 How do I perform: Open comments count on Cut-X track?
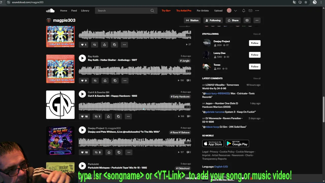pos(189,116)
